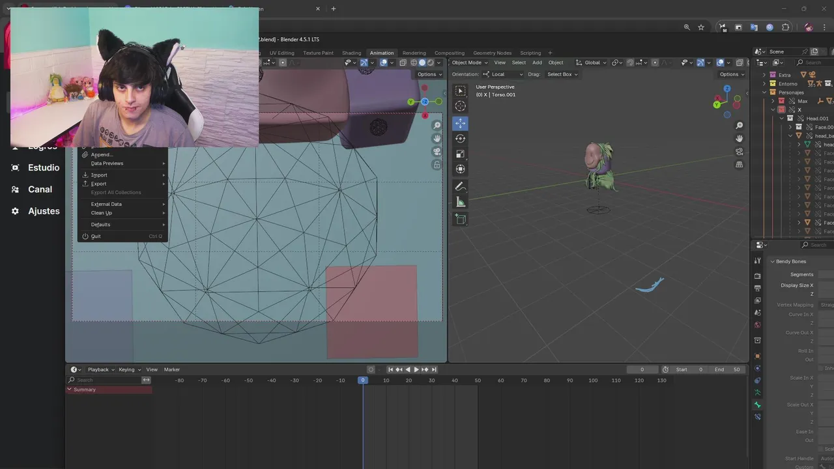Switch to the Shading workspace tab
The height and width of the screenshot is (469, 834).
click(351, 53)
